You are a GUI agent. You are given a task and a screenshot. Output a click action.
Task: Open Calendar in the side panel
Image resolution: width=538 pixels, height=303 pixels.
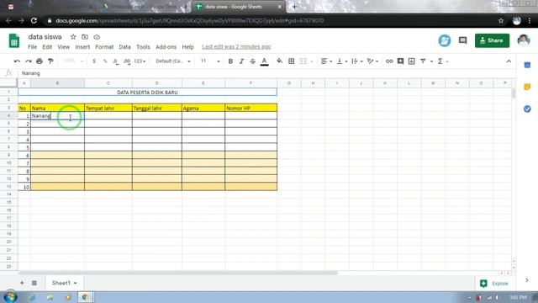pyautogui.click(x=527, y=65)
